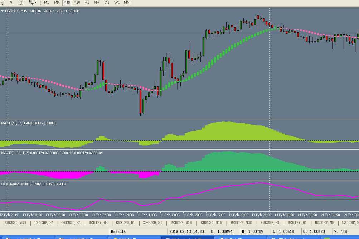Viewport: 359px width, 239px height.
Task: Click the 13 Feb 21:30 time marker
Action: pyautogui.click(x=261, y=215)
